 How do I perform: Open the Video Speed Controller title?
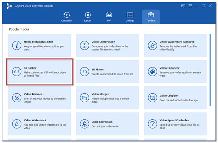tap(174, 120)
